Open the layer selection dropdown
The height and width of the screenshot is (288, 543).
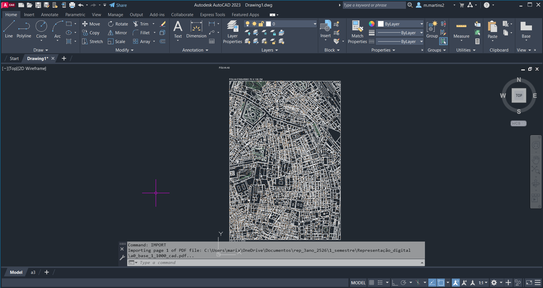pyautogui.click(x=315, y=24)
